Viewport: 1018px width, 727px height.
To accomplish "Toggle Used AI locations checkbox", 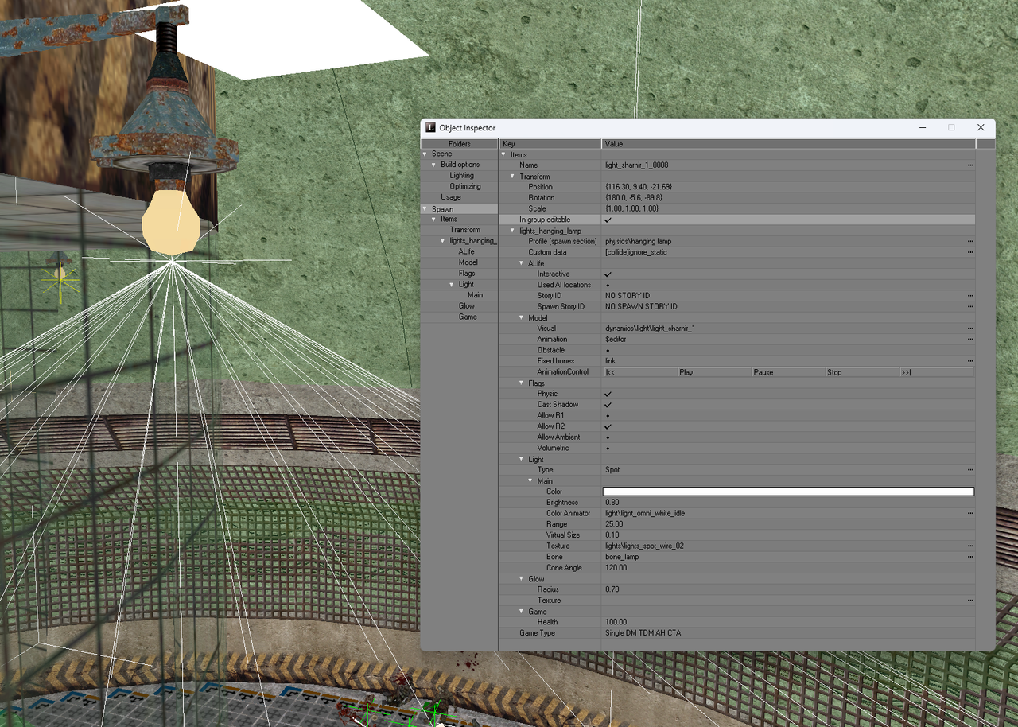I will tap(608, 285).
